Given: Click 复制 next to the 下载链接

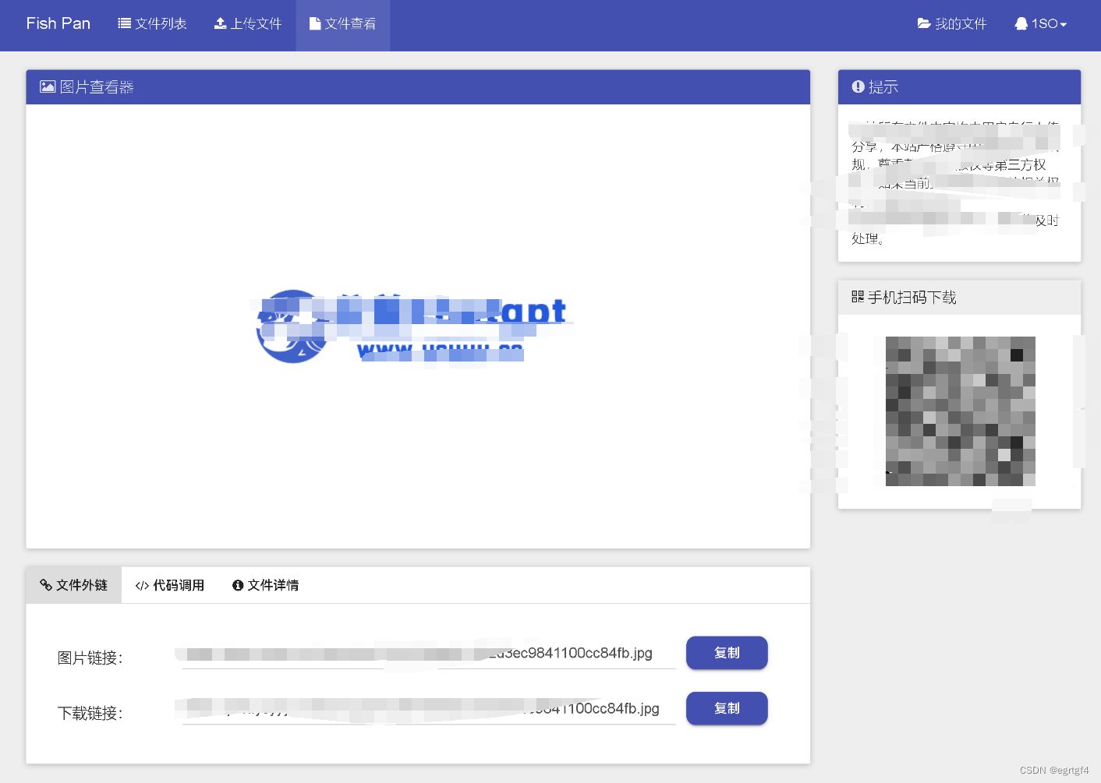Looking at the screenshot, I should click(726, 708).
